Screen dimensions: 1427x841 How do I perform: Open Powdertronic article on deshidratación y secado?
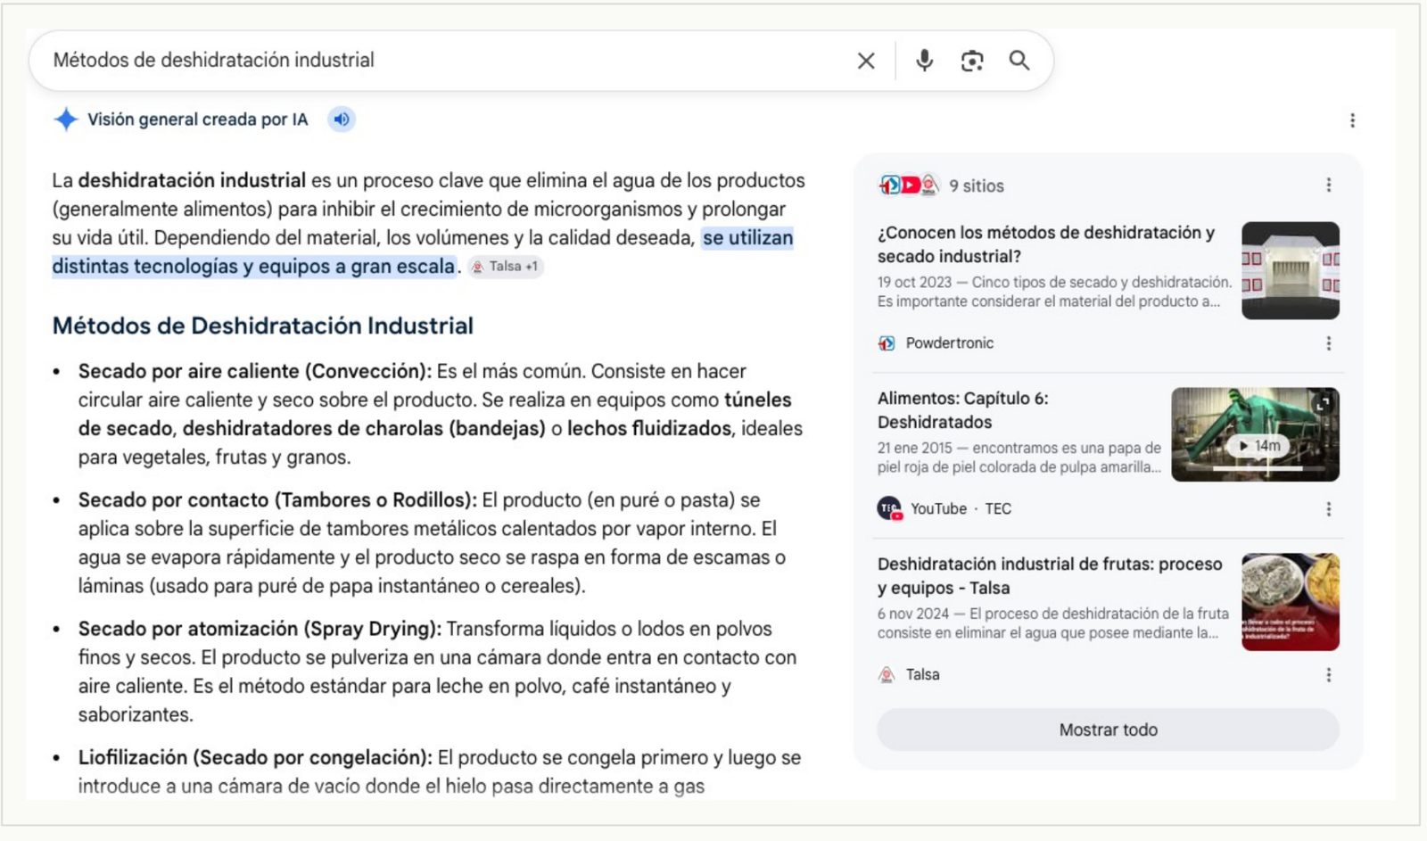coord(1046,244)
